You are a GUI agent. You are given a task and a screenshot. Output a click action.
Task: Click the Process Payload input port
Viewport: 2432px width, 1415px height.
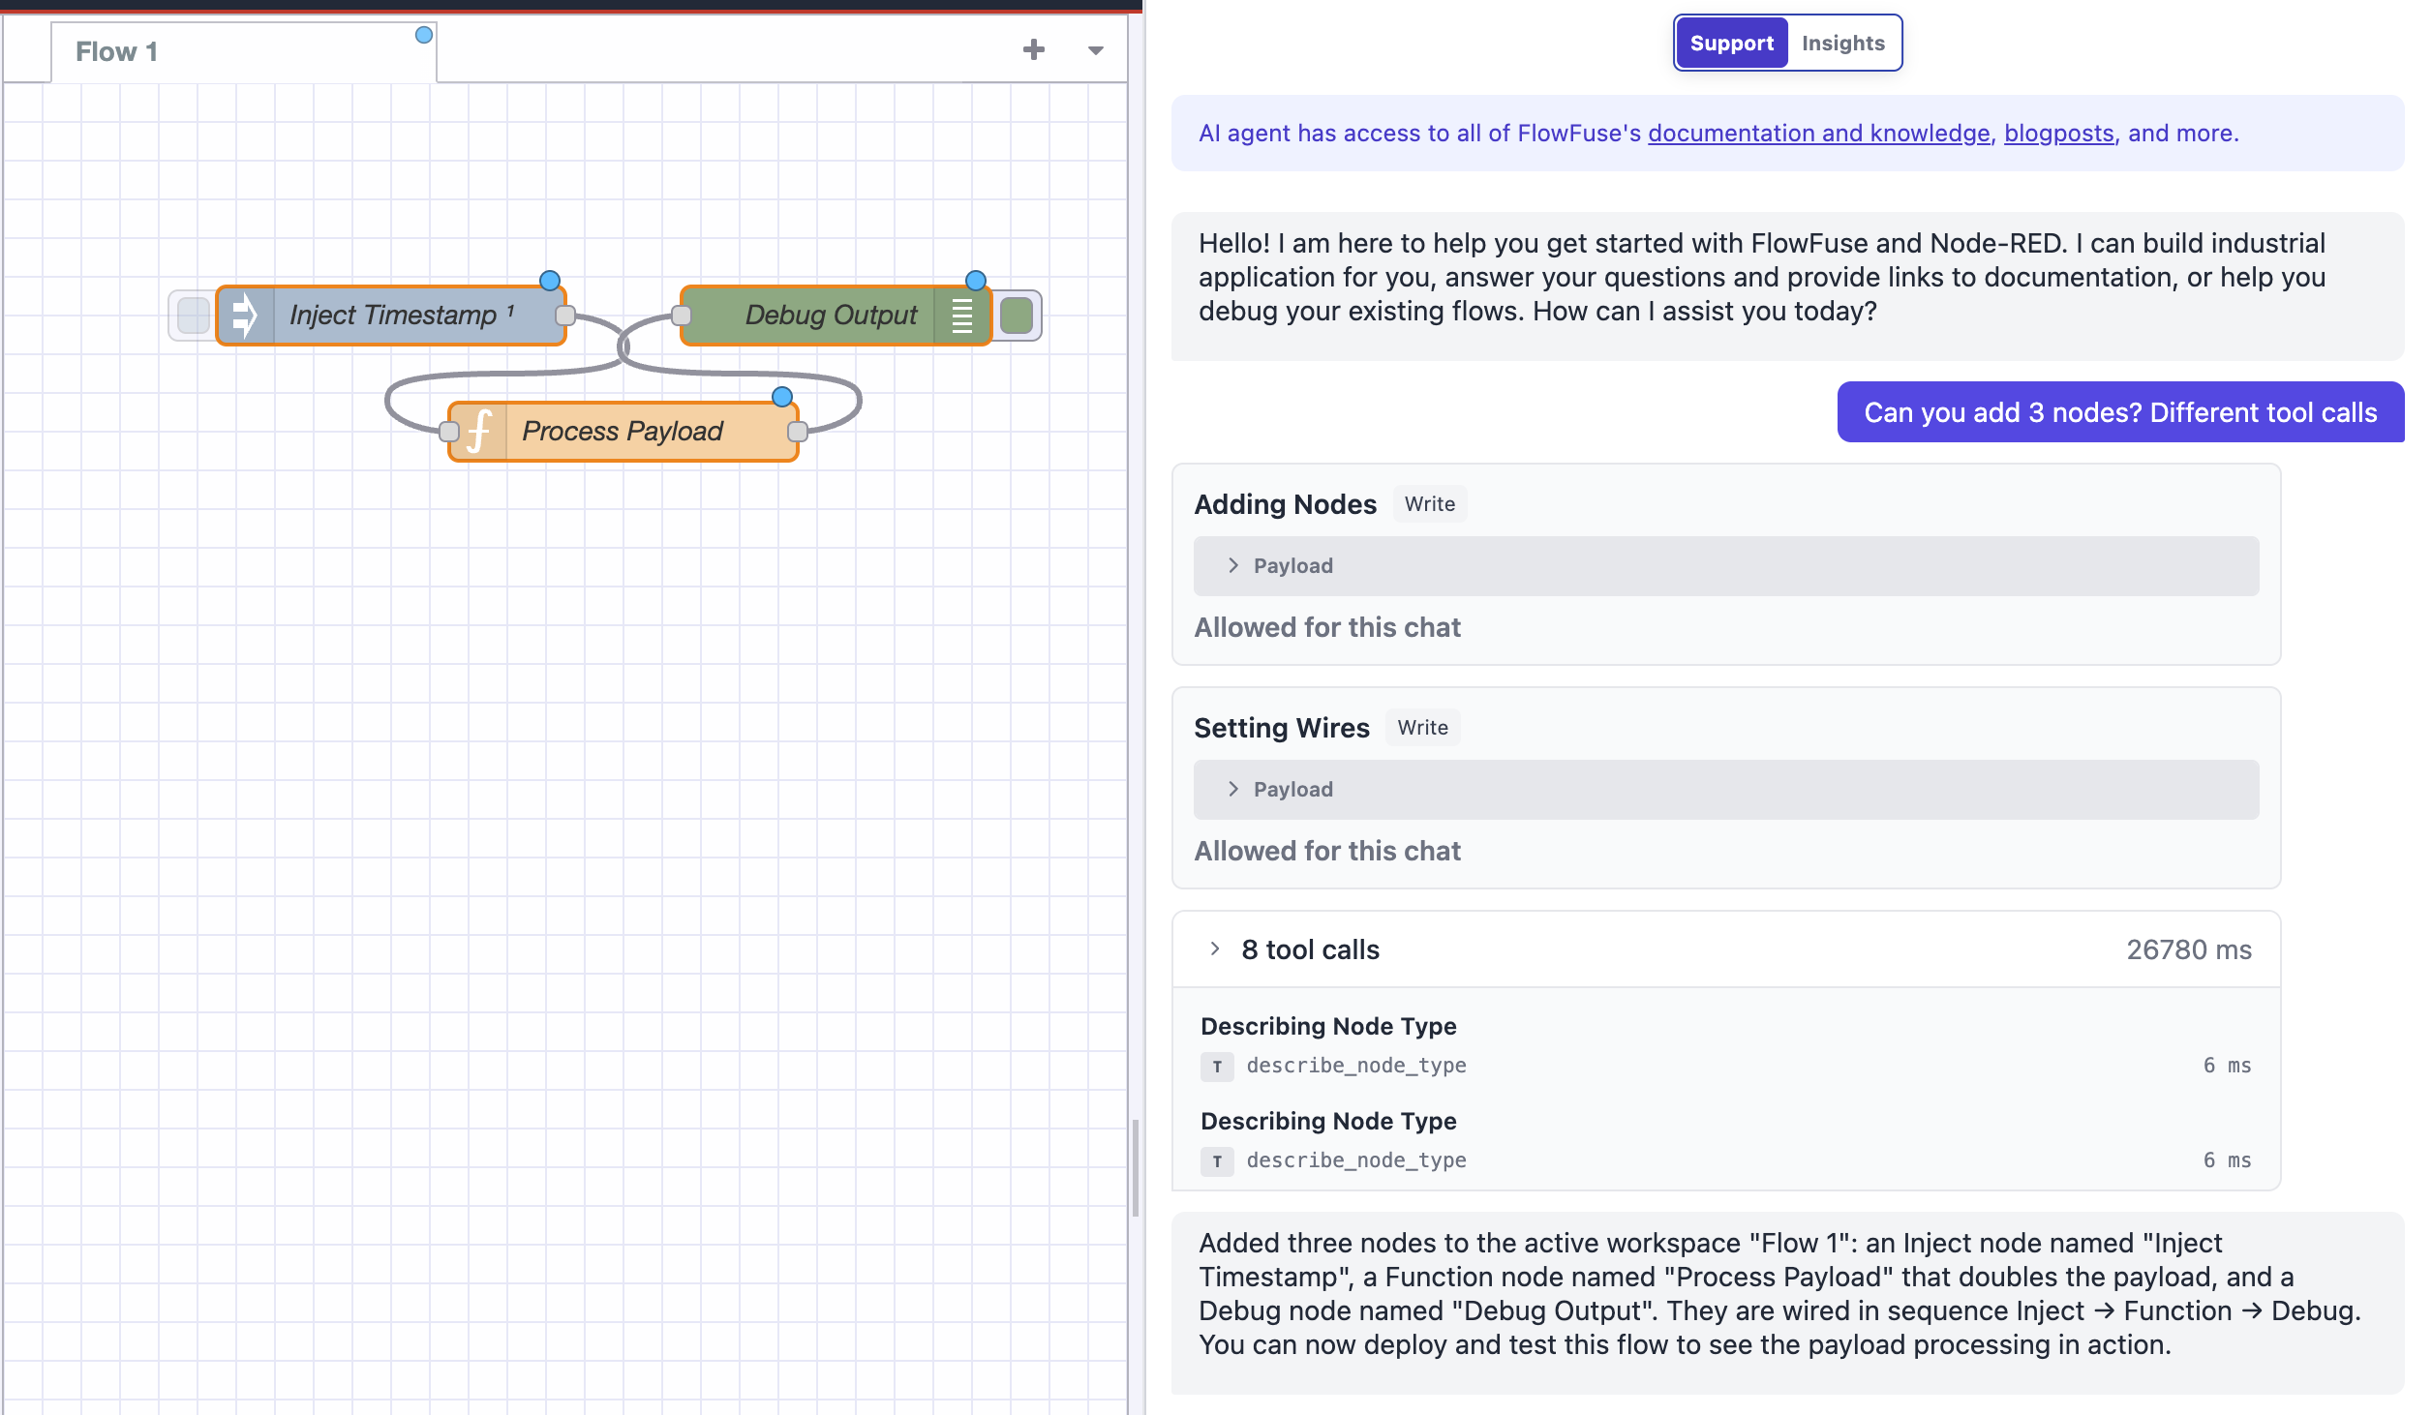click(x=449, y=432)
